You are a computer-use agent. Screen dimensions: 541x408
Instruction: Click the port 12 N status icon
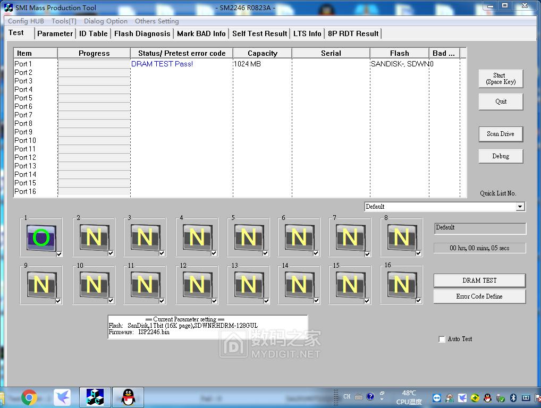pos(197,285)
